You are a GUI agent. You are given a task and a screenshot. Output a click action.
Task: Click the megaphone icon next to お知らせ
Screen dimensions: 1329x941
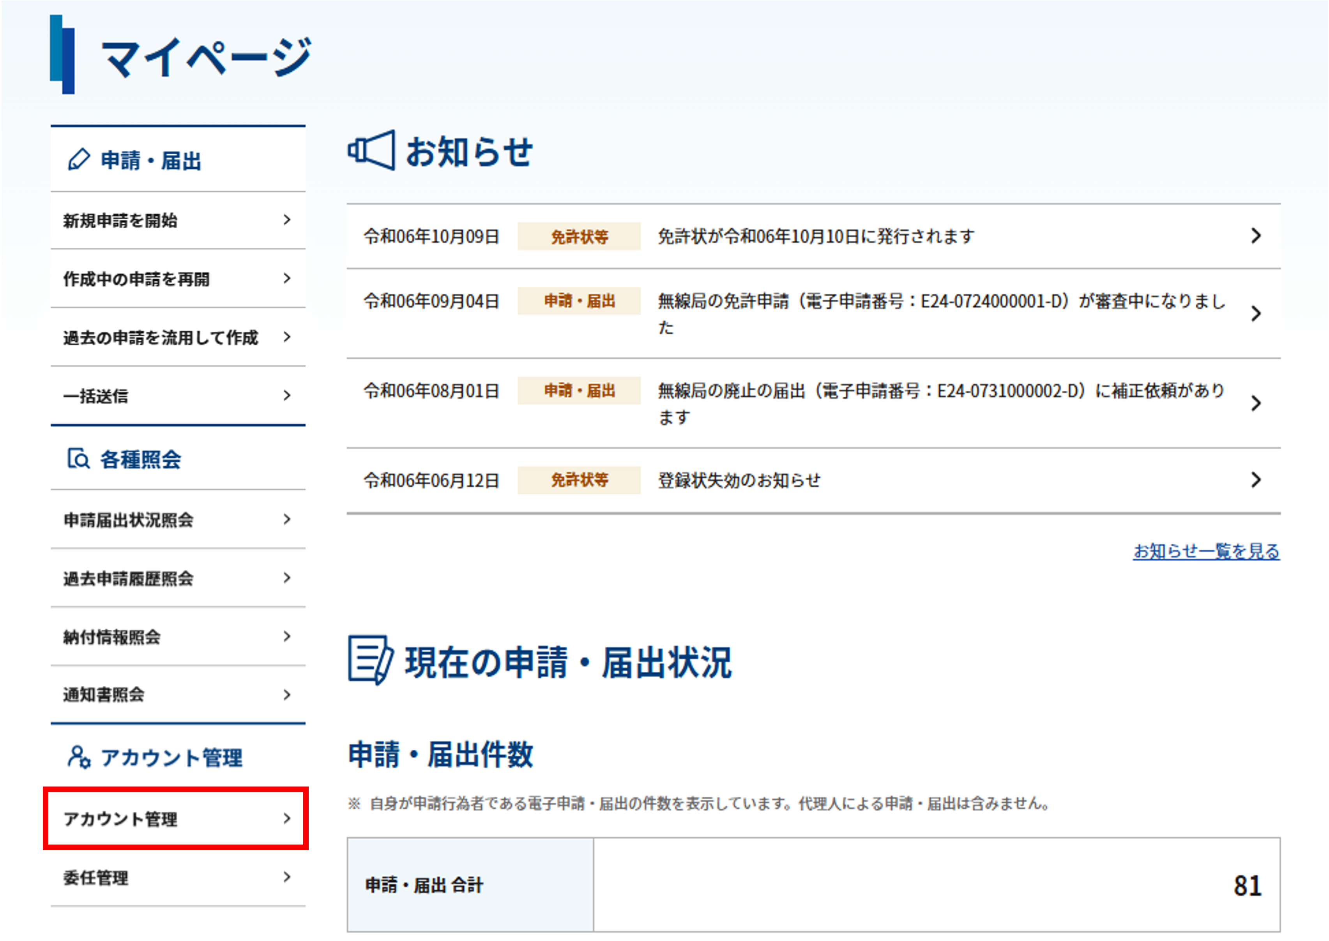371,151
